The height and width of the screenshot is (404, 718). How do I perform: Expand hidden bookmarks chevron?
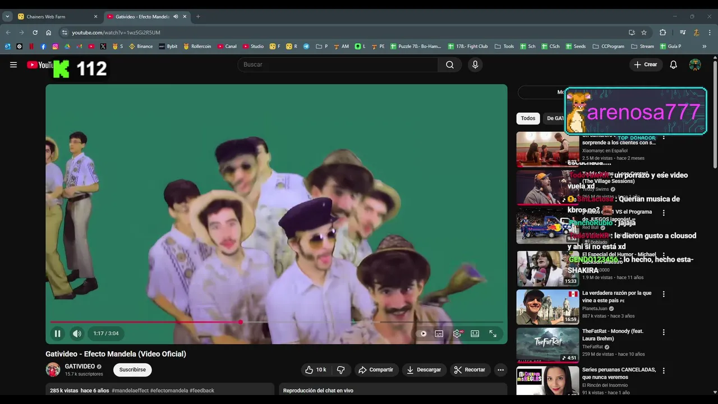click(705, 47)
